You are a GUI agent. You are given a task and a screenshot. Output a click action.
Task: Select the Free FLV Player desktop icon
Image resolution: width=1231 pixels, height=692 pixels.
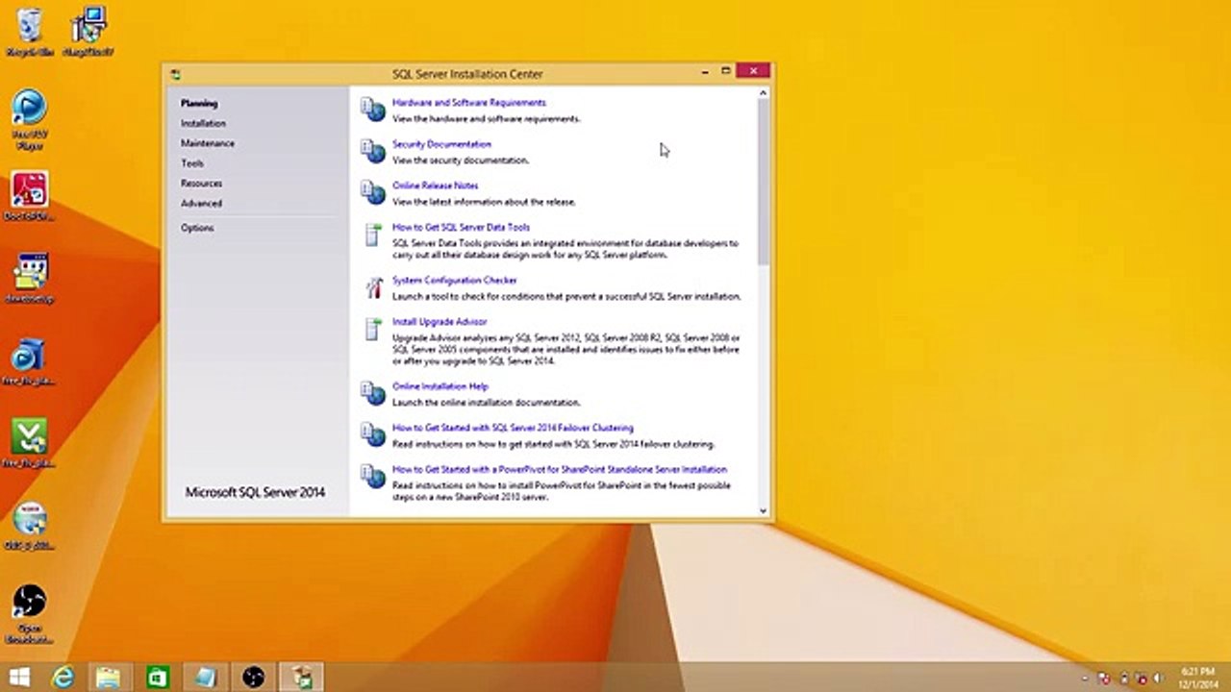30,119
